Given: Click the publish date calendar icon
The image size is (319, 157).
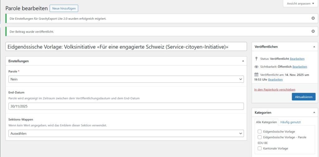Looking at the screenshot, I should (256, 75).
